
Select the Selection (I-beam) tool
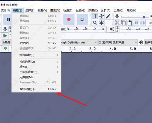point(95,16)
